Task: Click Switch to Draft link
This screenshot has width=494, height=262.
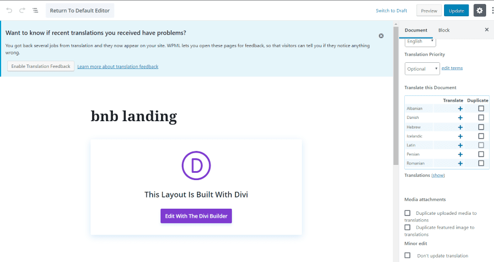Action: pos(391,11)
